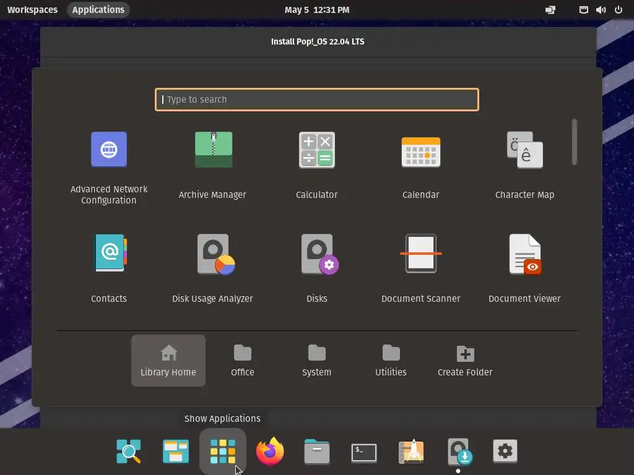Open Pop!_Shop rocket icon in dock

pyautogui.click(x=411, y=451)
